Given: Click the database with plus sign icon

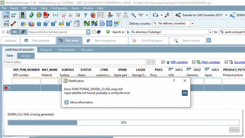Looking at the screenshot, I should tap(54, 23).
